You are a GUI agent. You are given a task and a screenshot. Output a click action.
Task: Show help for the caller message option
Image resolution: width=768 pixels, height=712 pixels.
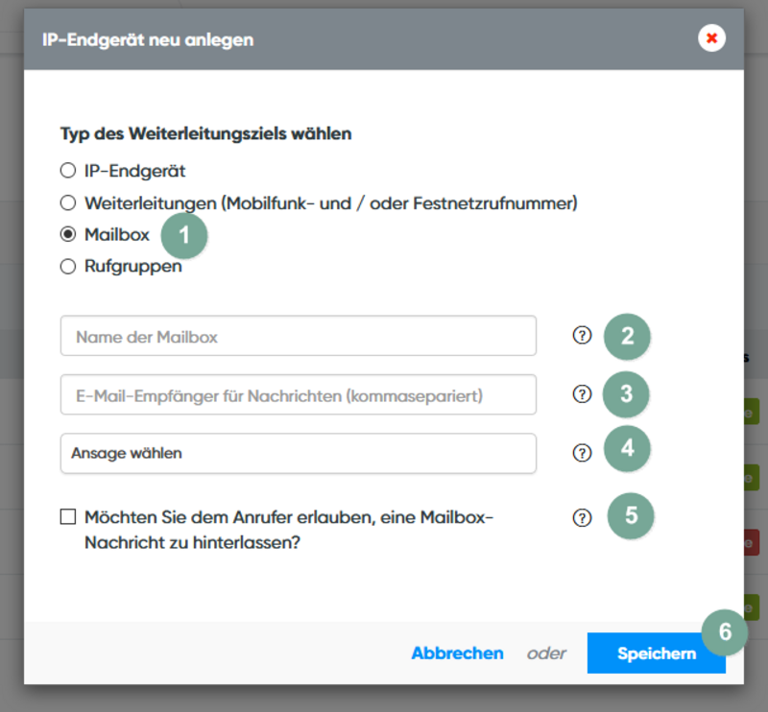[583, 516]
